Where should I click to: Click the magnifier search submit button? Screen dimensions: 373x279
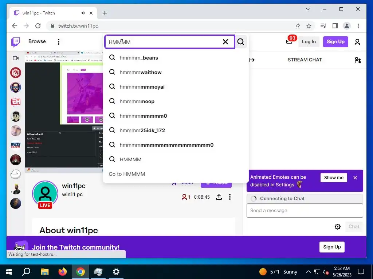click(241, 42)
